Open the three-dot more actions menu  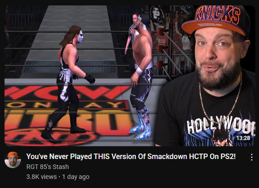click(252, 157)
